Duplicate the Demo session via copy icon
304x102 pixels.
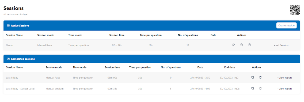click(x=242, y=45)
